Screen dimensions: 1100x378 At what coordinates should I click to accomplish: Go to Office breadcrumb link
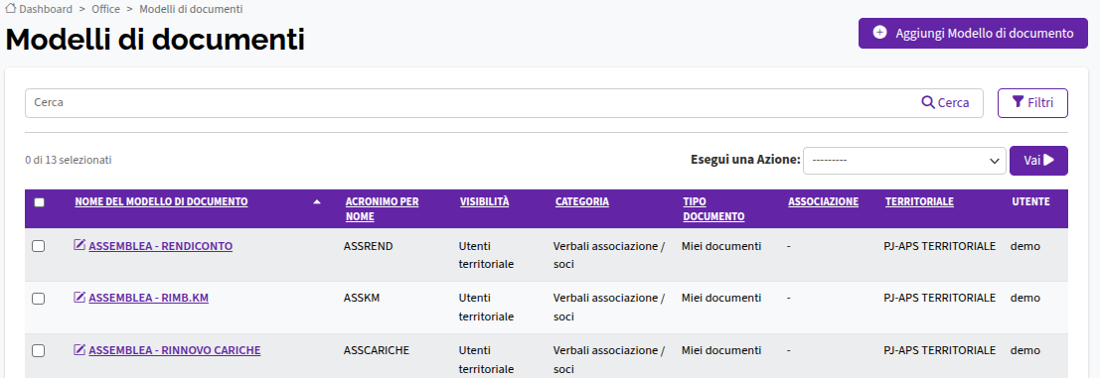[105, 9]
